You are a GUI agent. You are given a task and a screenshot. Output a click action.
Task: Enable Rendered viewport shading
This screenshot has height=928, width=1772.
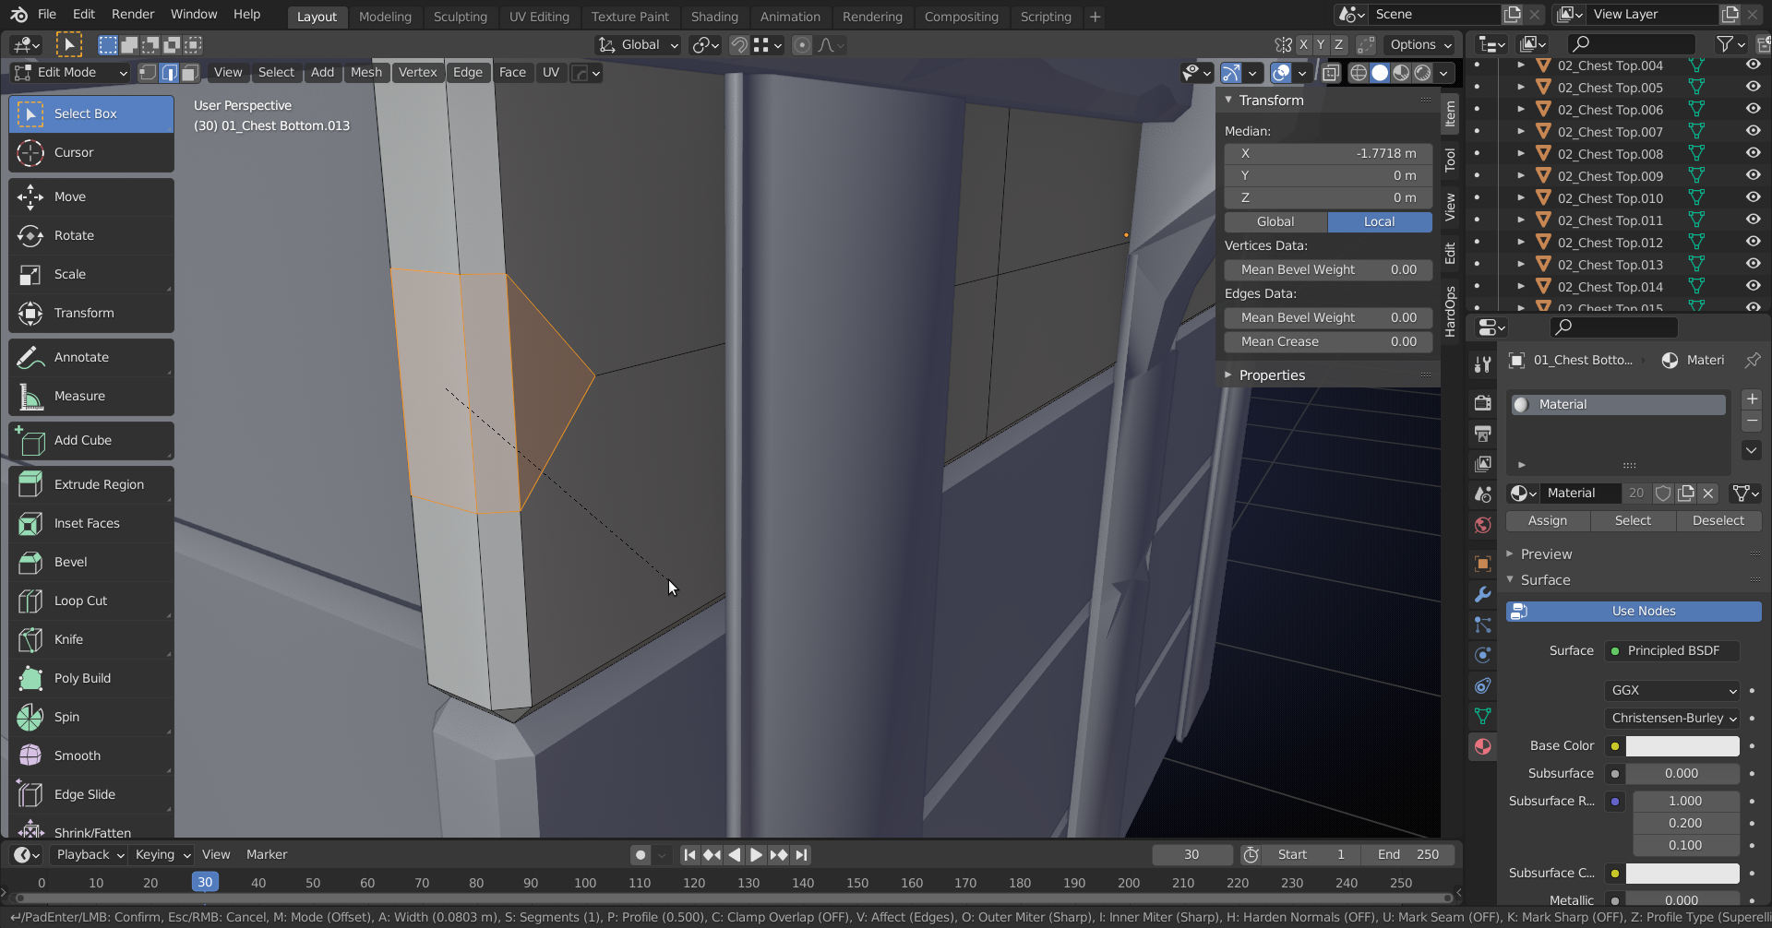point(1424,73)
